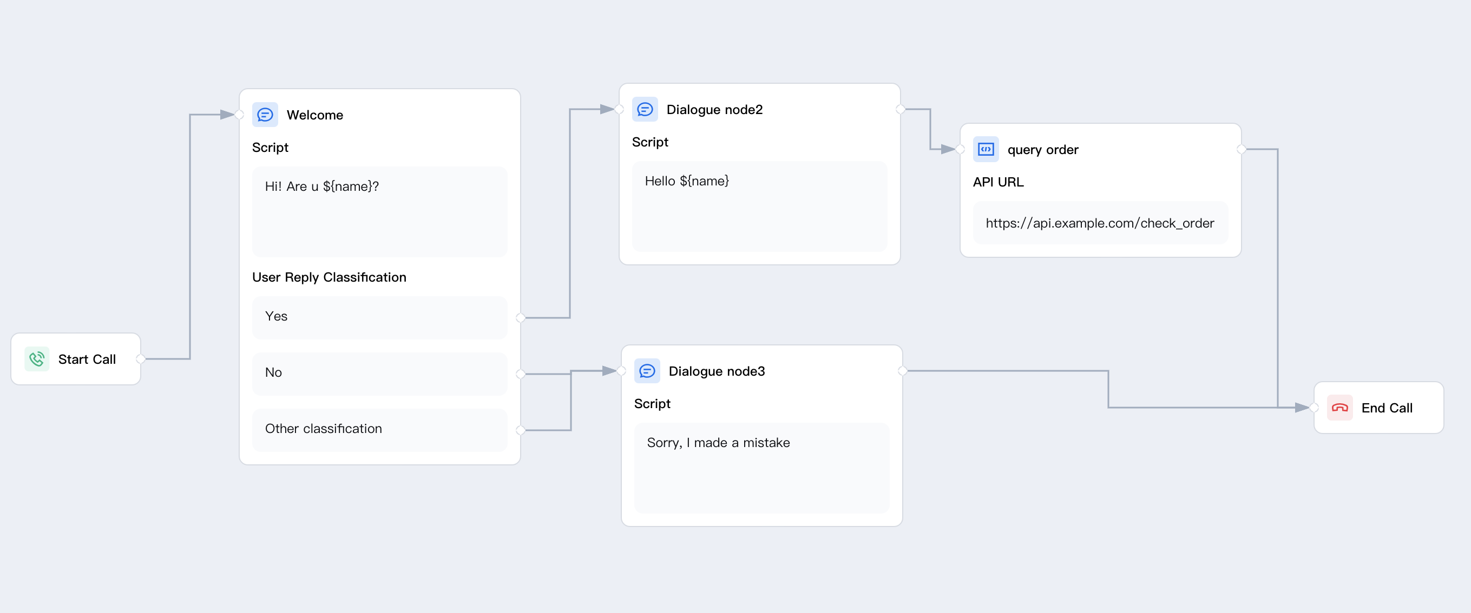Edit the Welcome script text field

point(379,211)
